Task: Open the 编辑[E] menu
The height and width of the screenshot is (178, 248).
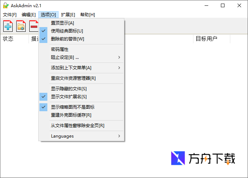Action: pos(29,15)
